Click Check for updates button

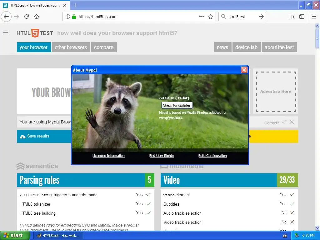[177, 105]
